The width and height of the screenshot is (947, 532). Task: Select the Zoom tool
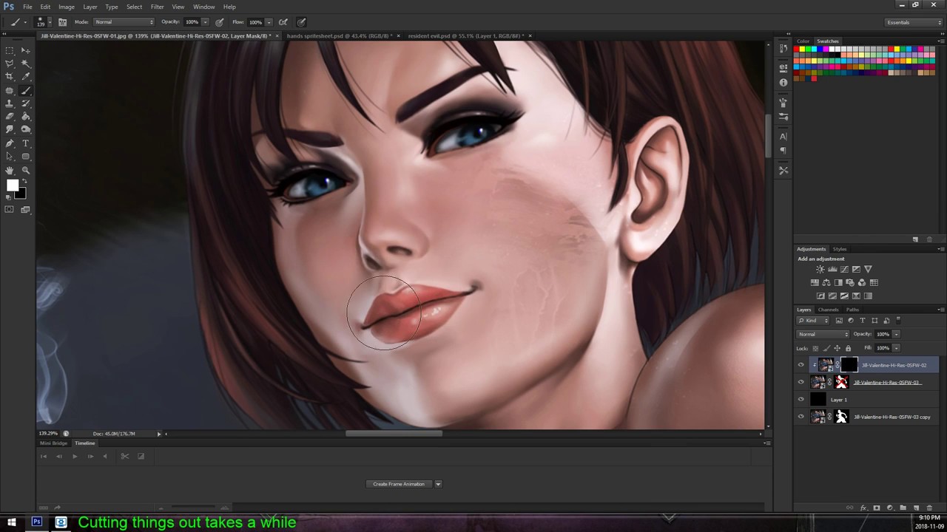25,170
